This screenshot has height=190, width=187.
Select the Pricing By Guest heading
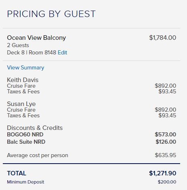pos(51,14)
